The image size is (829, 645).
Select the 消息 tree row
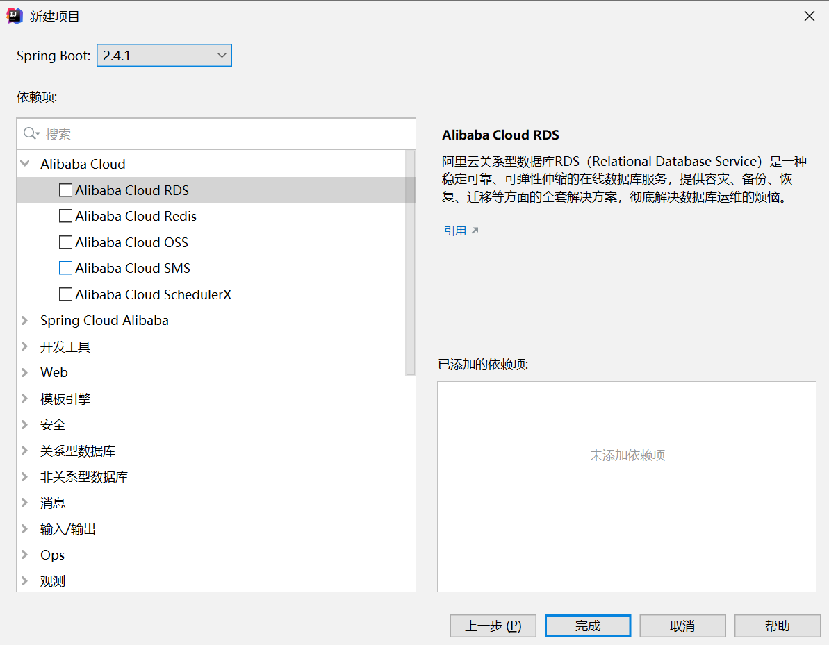216,503
